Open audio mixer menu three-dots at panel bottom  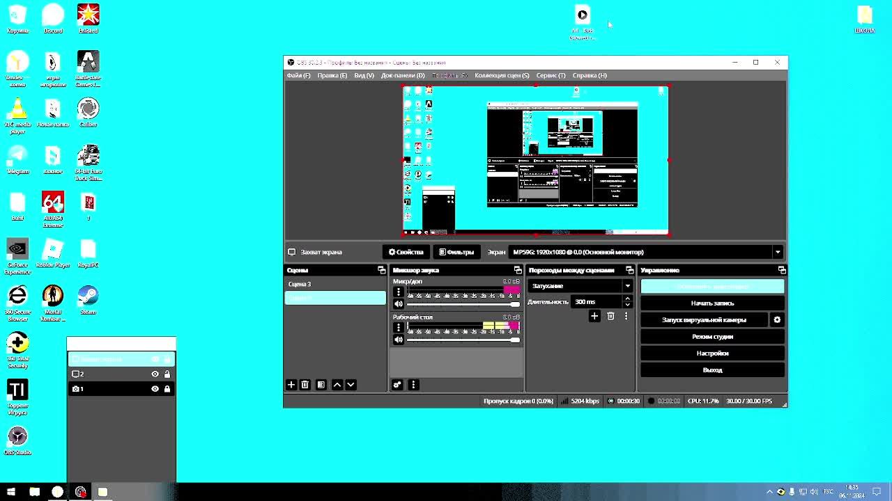pos(413,385)
